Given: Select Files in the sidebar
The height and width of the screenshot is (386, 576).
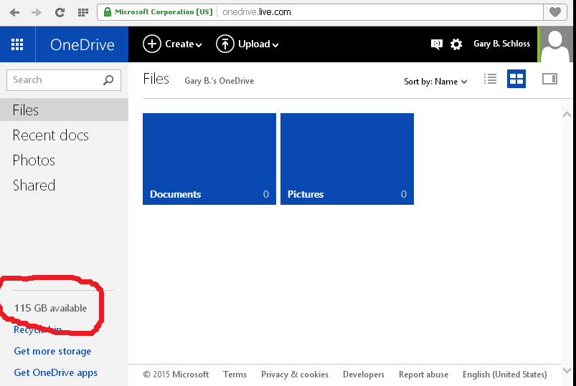Looking at the screenshot, I should [x=64, y=110].
